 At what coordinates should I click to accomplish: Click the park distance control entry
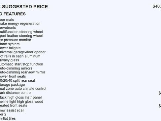point(16,93)
